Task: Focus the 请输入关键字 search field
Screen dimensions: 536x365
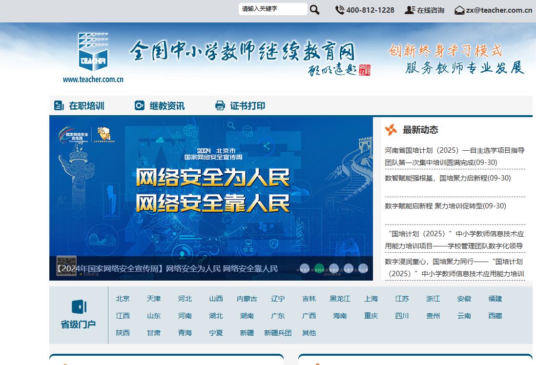Action: tap(272, 9)
